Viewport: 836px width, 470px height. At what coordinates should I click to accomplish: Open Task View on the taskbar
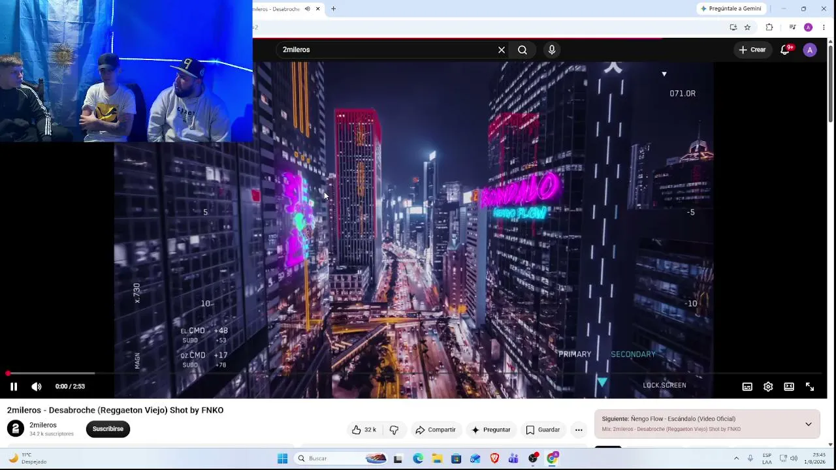(398, 459)
